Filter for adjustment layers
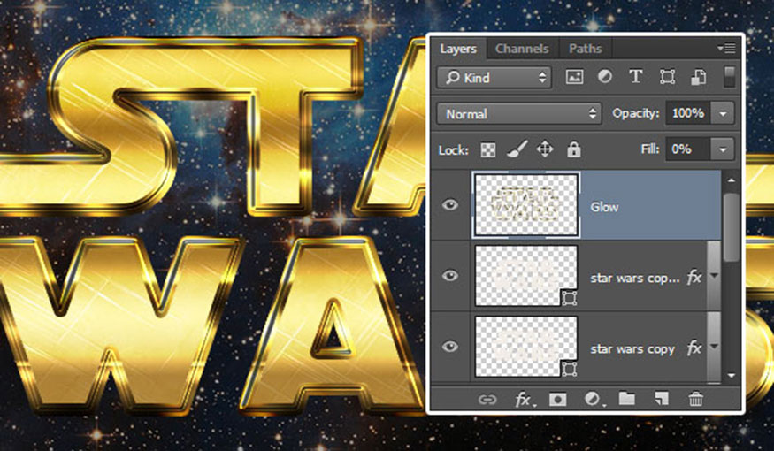Image resolution: width=774 pixels, height=451 pixels. (x=605, y=77)
